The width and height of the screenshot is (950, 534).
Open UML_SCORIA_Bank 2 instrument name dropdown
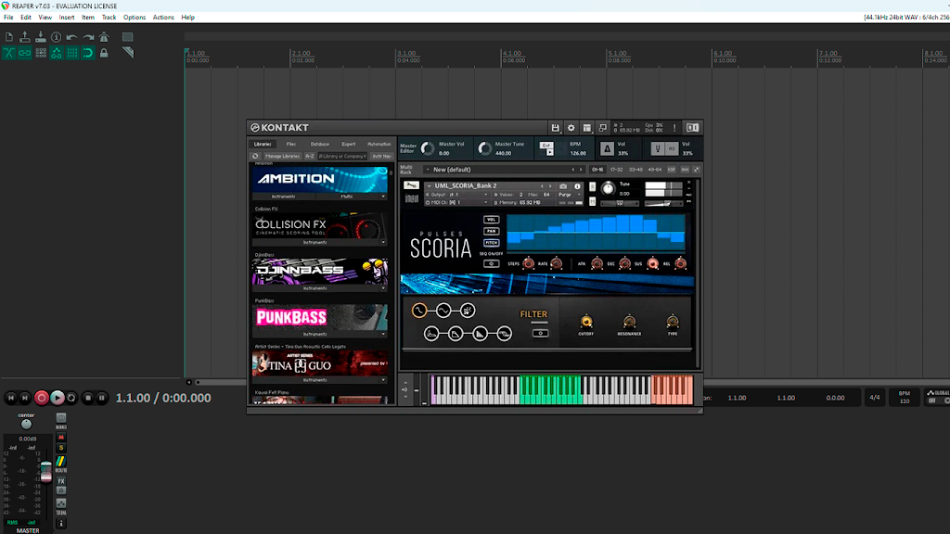click(x=429, y=185)
